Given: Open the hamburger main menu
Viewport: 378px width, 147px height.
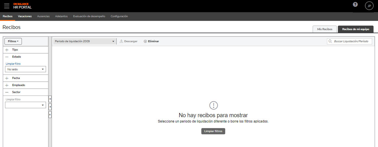Looking at the screenshot, I should pyautogui.click(x=7, y=6).
